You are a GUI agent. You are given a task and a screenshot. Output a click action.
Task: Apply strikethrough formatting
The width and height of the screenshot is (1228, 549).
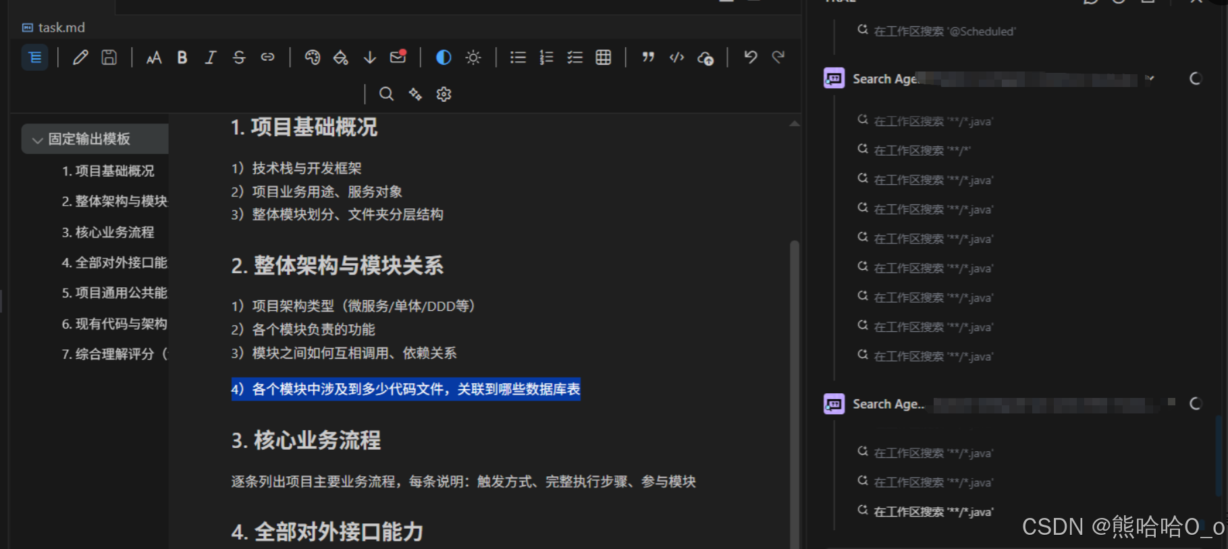pos(239,58)
